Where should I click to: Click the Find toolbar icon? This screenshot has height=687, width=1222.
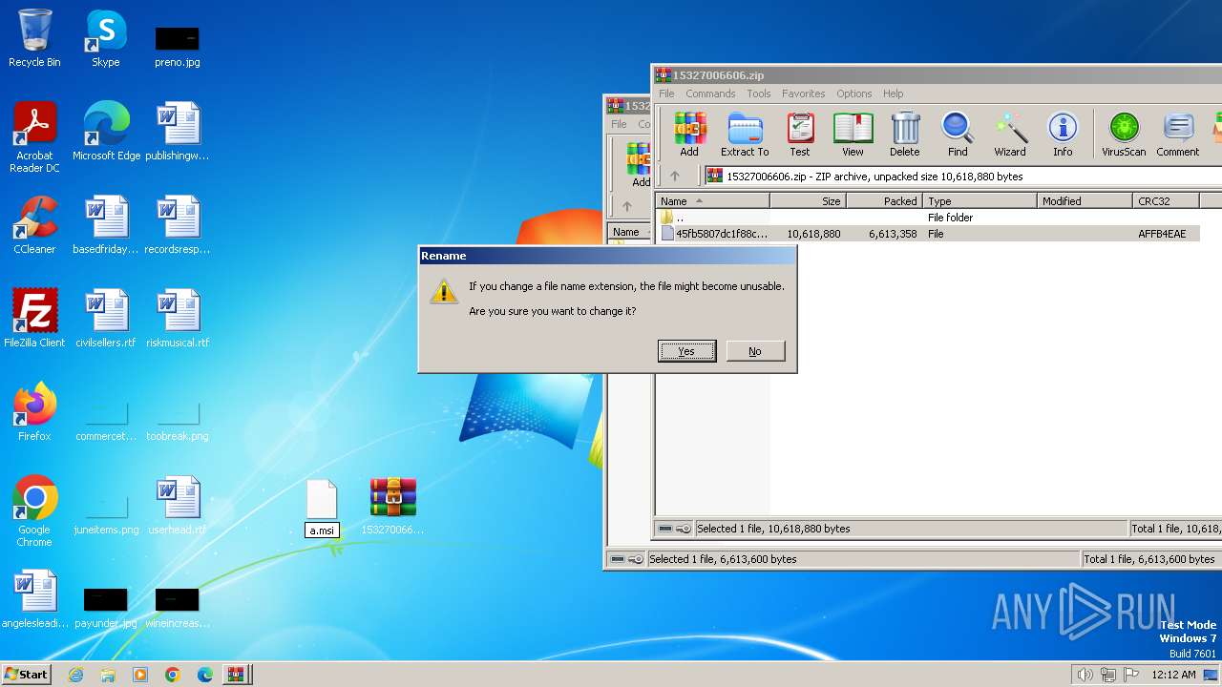(x=958, y=135)
